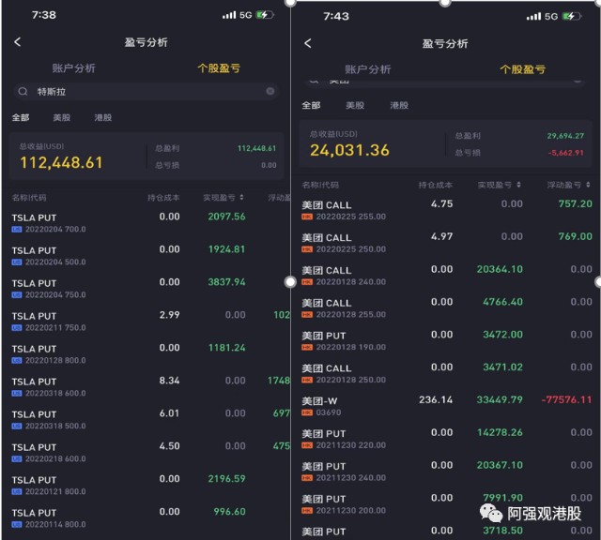Sort by 实现盈亏 in left screen
Viewport: 601px width, 540px height.
[223, 198]
